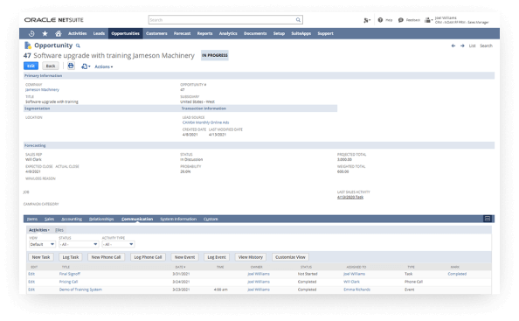Open the Forecast menu
The height and width of the screenshot is (321, 519).
tap(182, 33)
